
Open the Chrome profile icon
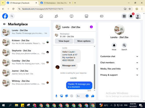coord(137,9)
